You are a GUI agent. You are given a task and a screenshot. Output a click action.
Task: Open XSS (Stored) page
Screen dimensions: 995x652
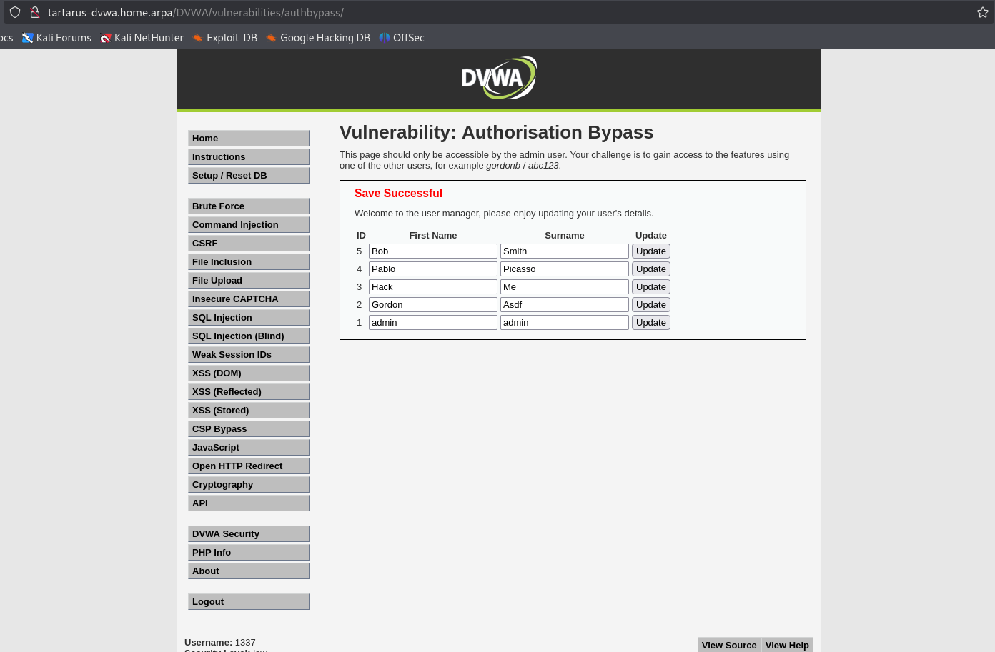pyautogui.click(x=248, y=411)
